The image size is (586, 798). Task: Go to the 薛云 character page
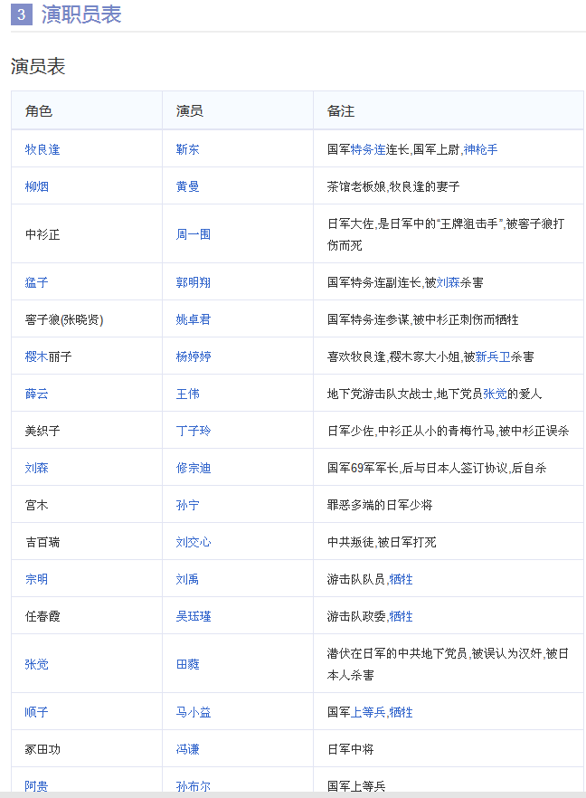37,394
